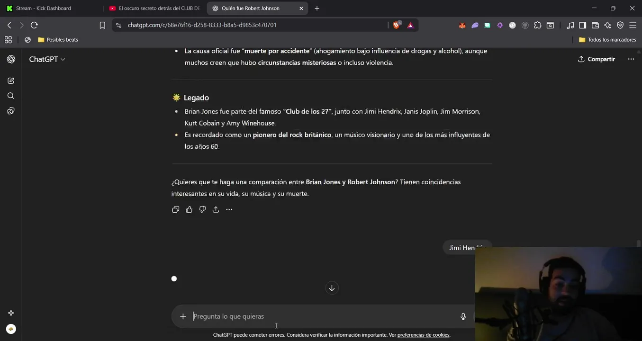Viewport: 642px width, 341px height.
Task: Open the purple star-shaped extension
Action: pyautogui.click(x=500, y=26)
